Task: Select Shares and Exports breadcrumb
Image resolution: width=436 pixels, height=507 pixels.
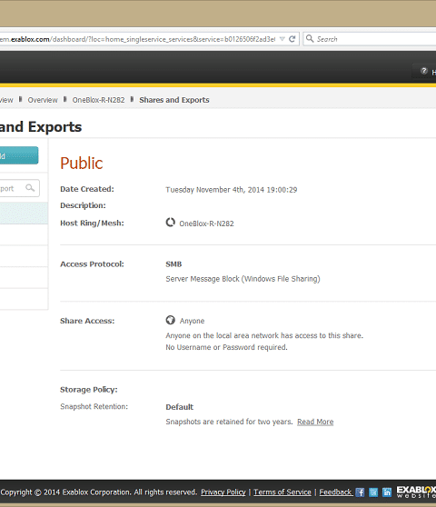Action: pyautogui.click(x=174, y=100)
